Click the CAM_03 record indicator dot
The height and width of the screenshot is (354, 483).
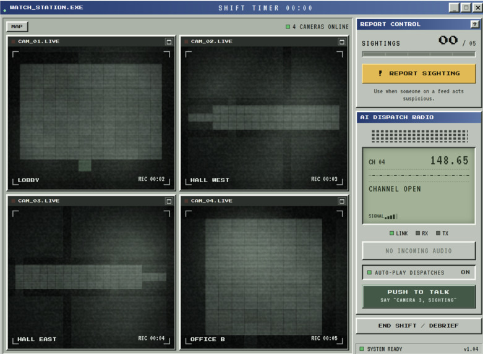13,201
